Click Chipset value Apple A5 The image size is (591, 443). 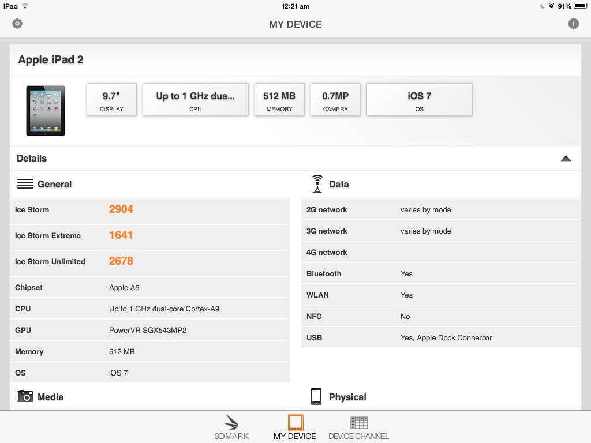[x=124, y=287]
